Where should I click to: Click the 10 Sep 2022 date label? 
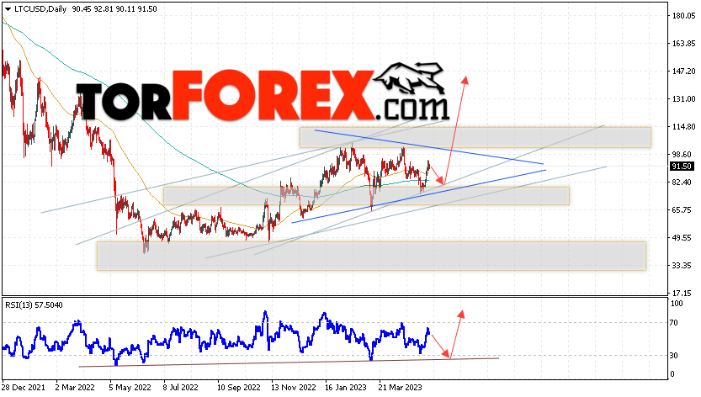[x=239, y=387]
